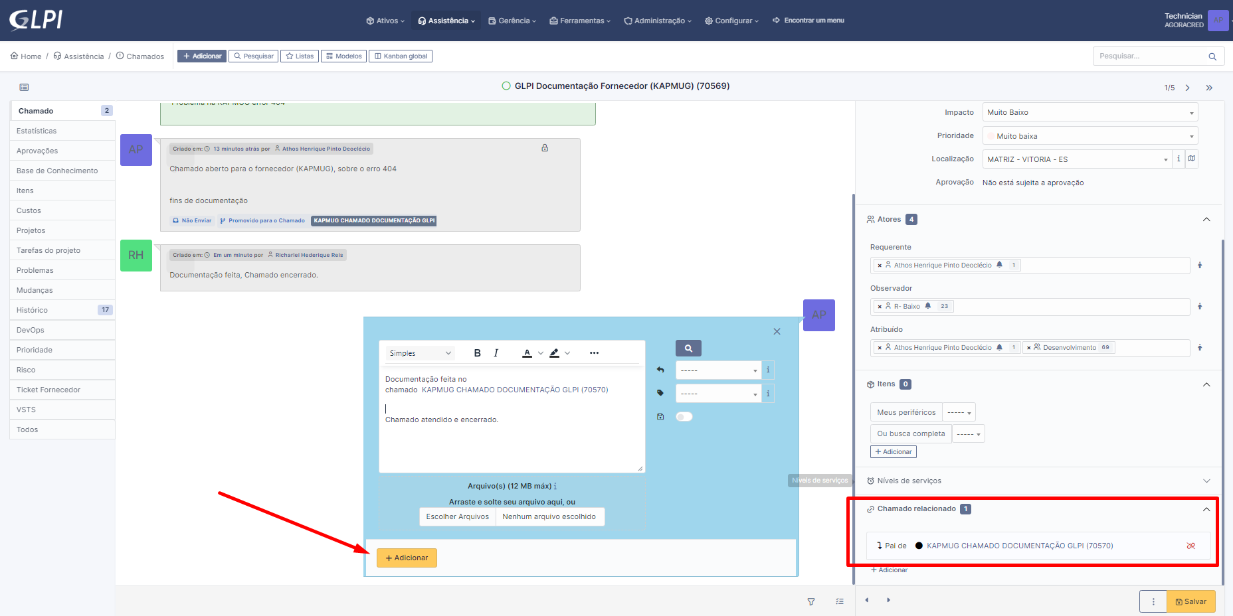The image size is (1233, 616).
Task: Open timeline filter funnel icon
Action: (811, 601)
